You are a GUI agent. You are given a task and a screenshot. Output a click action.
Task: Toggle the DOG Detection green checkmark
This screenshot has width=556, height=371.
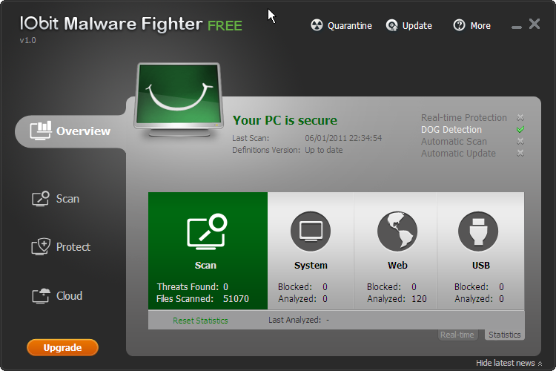coord(520,129)
